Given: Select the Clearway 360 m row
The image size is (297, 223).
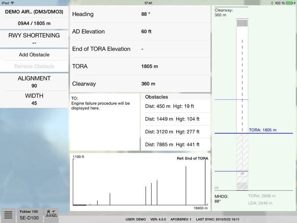Looking at the screenshot, I should coord(140,84).
